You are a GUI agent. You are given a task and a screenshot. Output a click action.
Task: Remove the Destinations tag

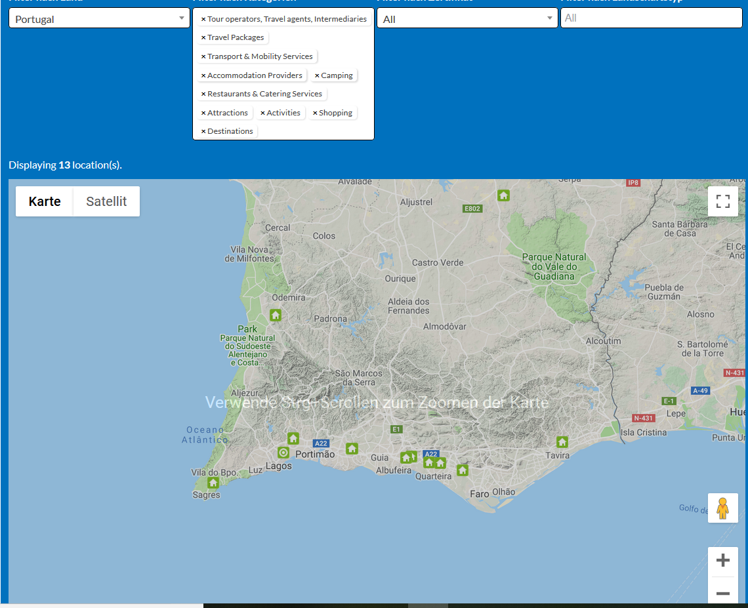(203, 131)
